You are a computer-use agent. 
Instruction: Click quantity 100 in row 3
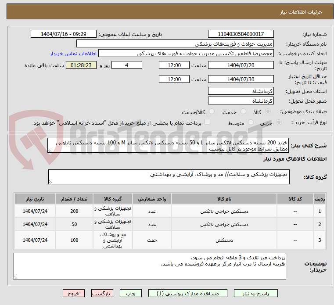pyautogui.click(x=74, y=240)
